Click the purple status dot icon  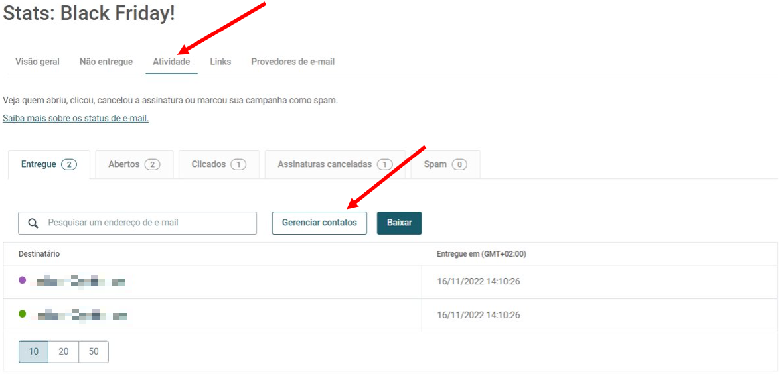(22, 280)
